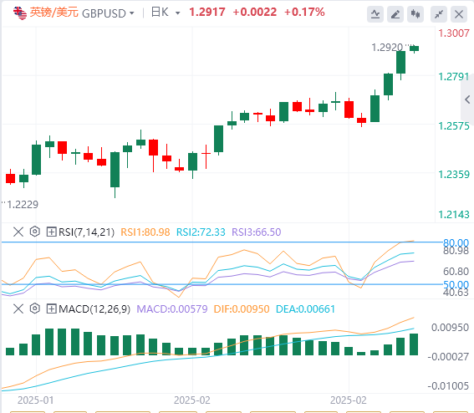Expand the RSI panel with plus box
The image size is (474, 413).
[51, 232]
